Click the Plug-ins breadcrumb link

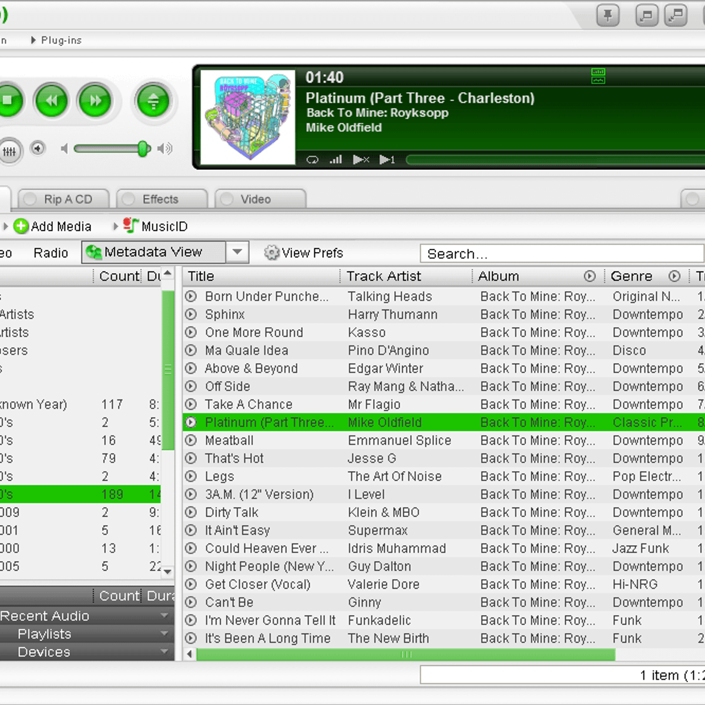(61, 40)
